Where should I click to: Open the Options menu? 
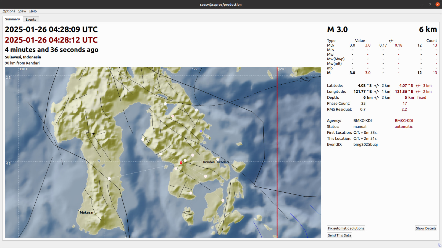click(x=9, y=11)
